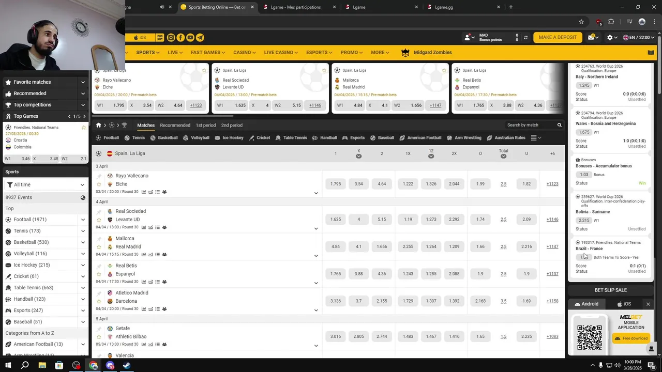The height and width of the screenshot is (372, 662).
Task: Pin the Mallorca - Real Madrid match
Action: click(99, 239)
